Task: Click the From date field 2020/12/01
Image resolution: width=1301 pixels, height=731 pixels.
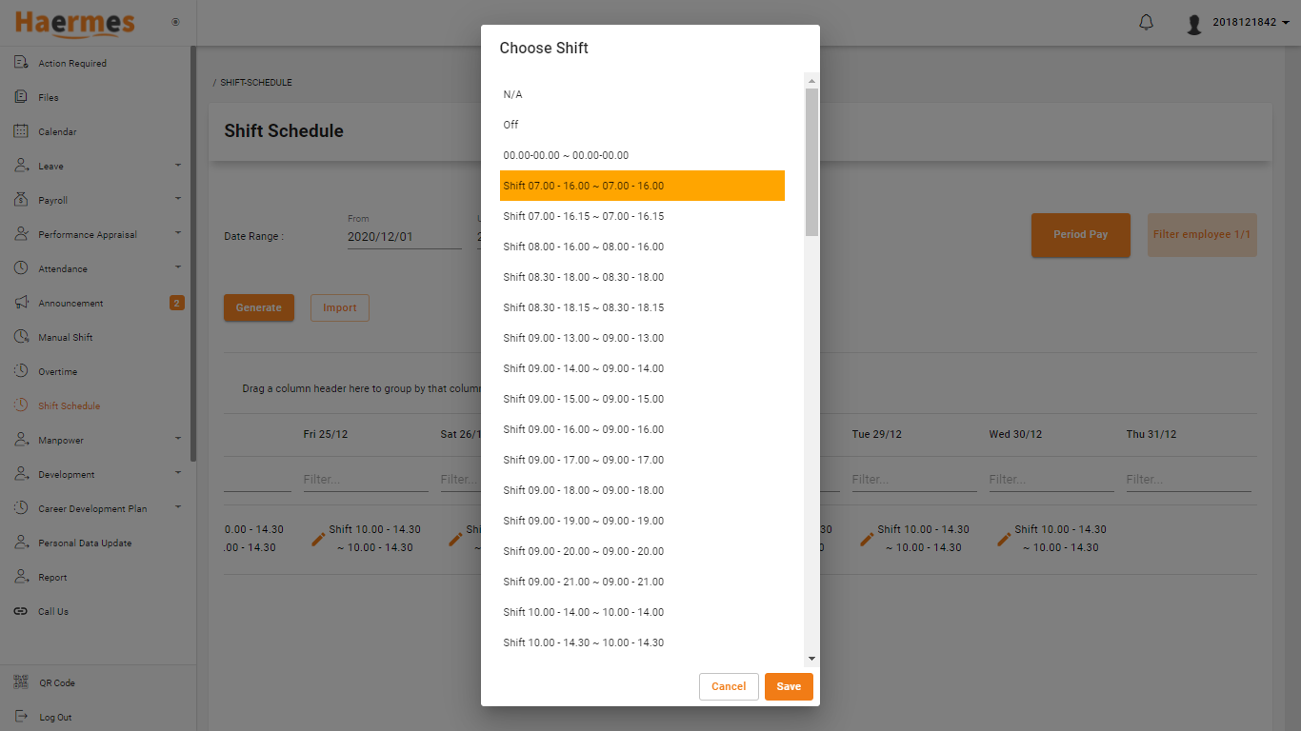Action: click(x=404, y=237)
